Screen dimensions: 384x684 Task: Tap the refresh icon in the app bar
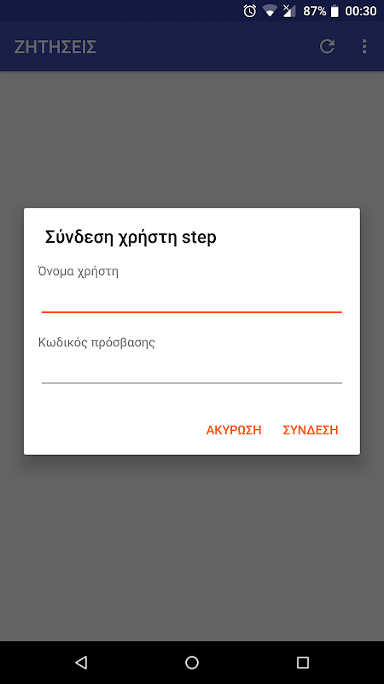click(x=327, y=46)
